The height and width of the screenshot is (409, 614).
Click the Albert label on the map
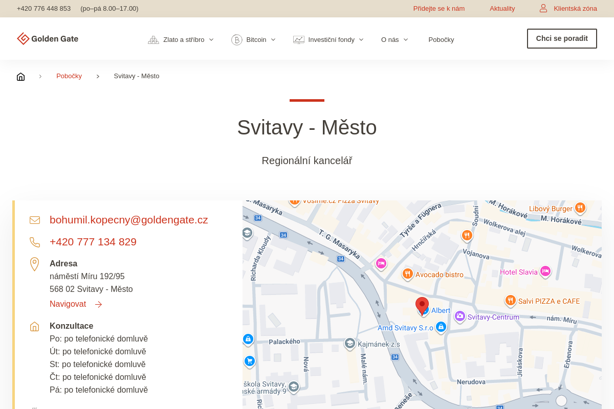[x=441, y=311]
